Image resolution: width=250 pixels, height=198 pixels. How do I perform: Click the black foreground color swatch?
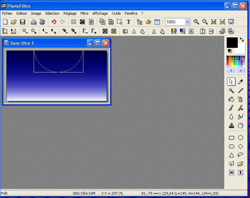click(x=232, y=42)
